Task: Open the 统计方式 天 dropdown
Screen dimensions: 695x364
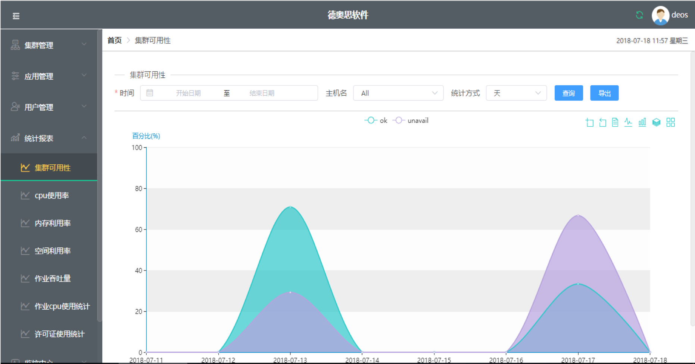Action: pos(516,93)
